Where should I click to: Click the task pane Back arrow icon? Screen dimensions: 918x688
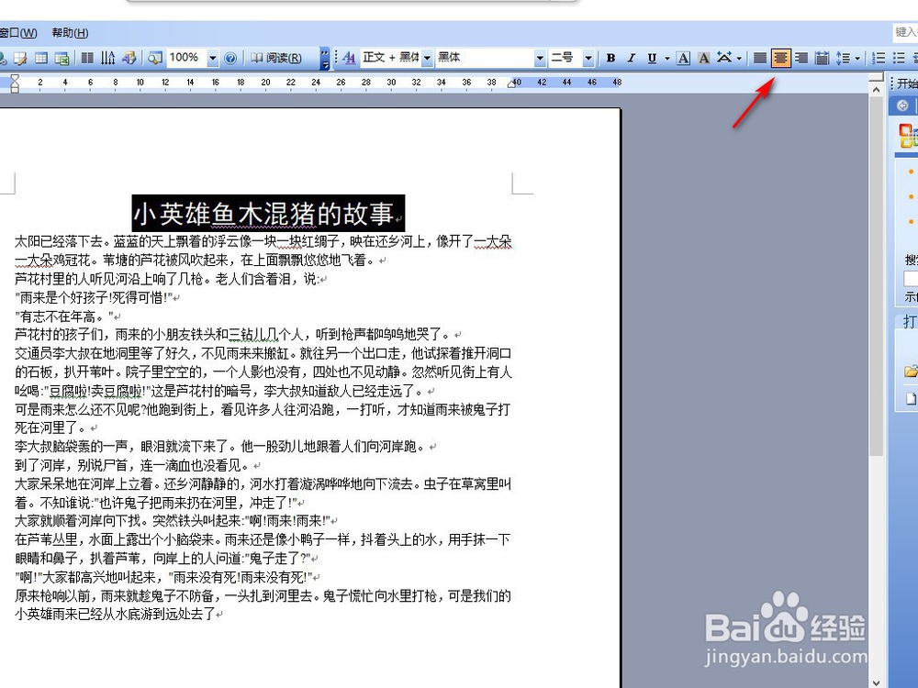point(902,105)
